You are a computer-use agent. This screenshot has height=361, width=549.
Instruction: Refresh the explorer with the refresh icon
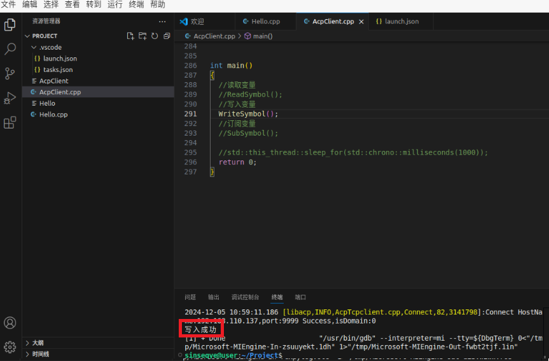tap(155, 36)
